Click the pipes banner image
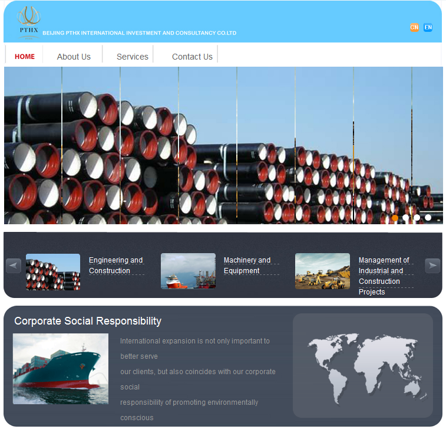Image resolution: width=446 pixels, height=429 pixels. 223,145
